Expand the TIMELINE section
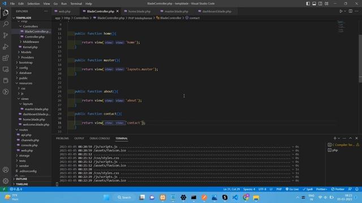362x203 pixels. pos(21,184)
